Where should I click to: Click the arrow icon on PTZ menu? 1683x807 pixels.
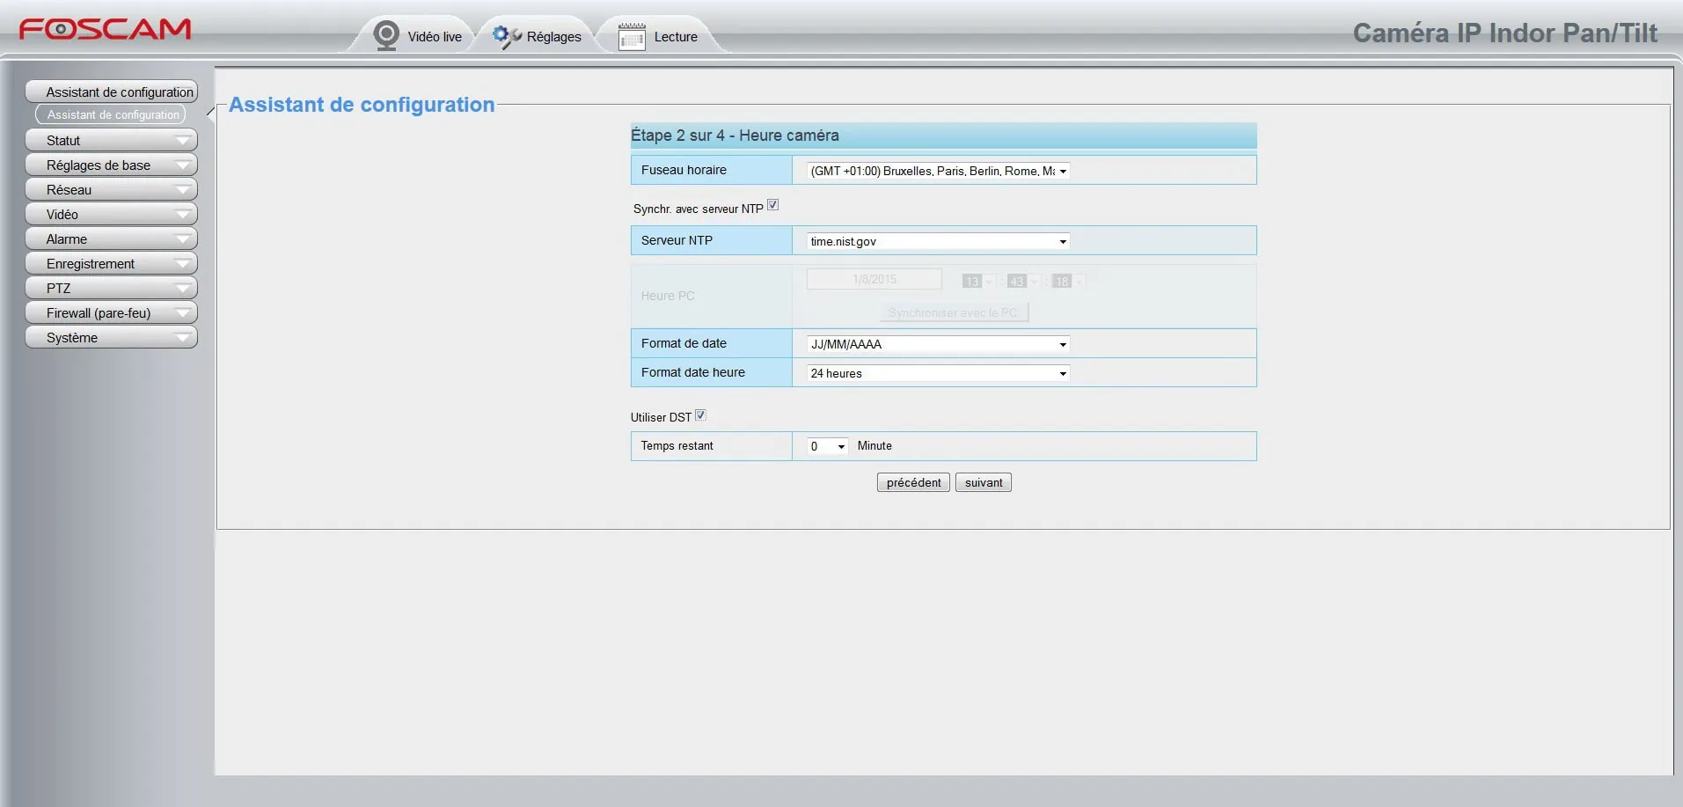183,289
